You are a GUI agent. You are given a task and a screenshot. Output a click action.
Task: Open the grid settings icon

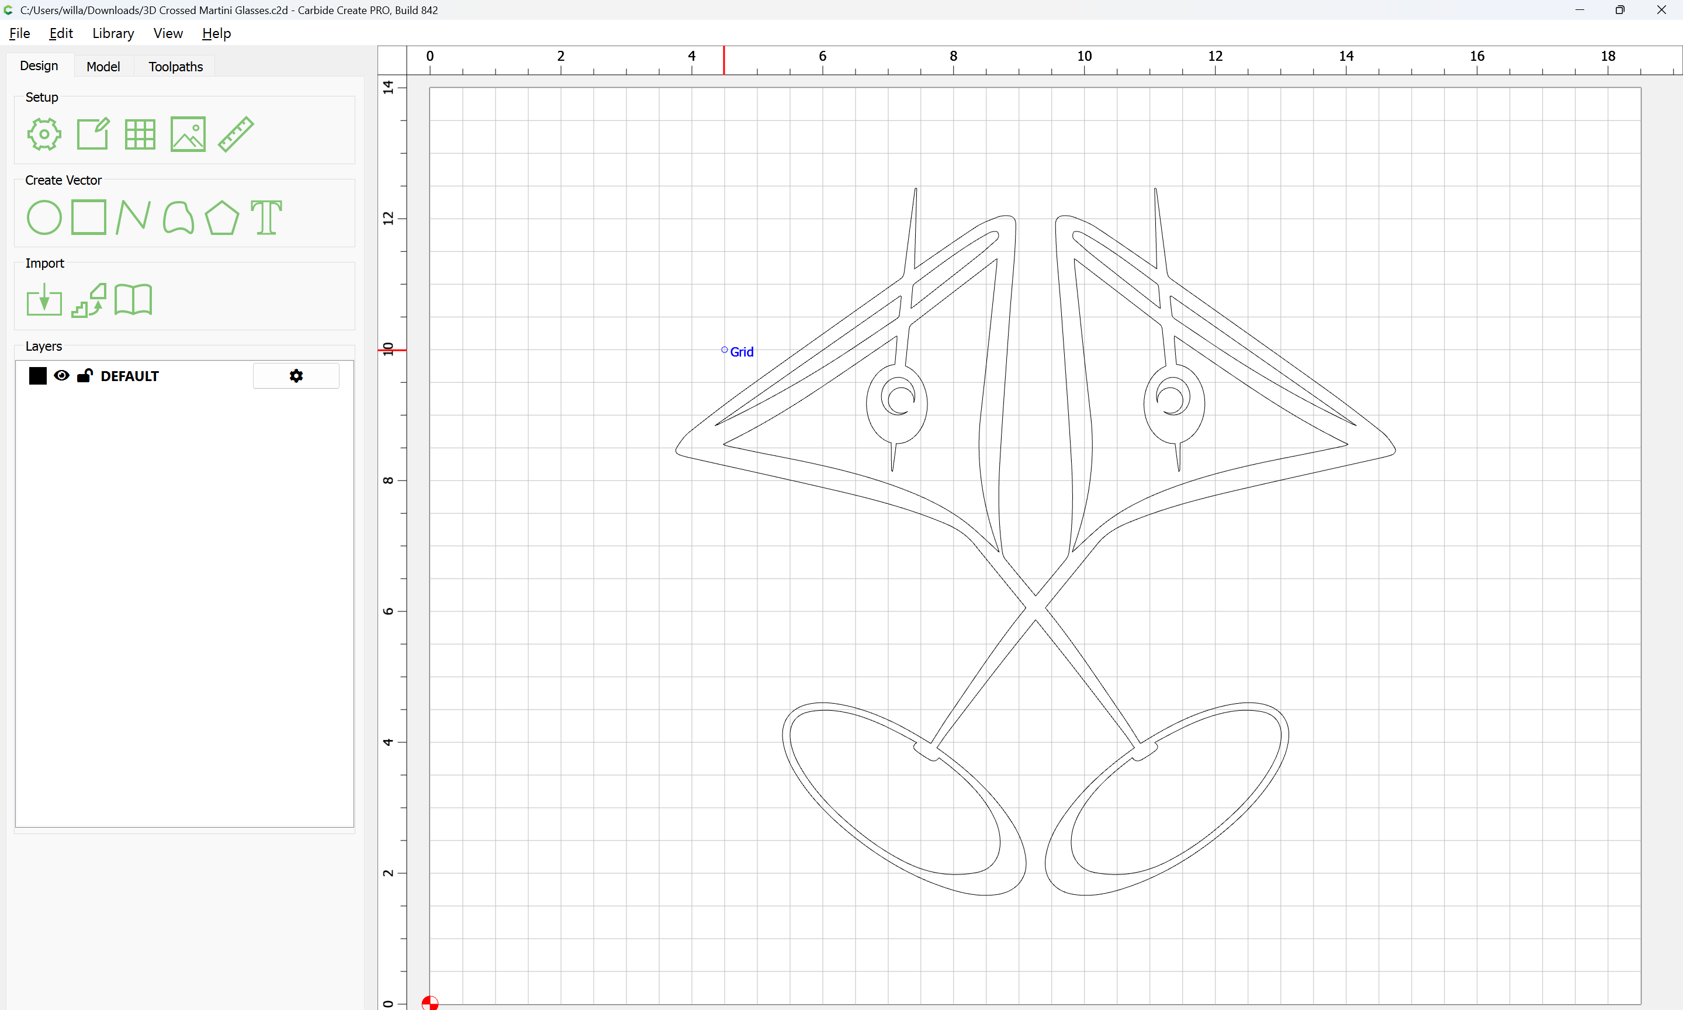point(140,134)
